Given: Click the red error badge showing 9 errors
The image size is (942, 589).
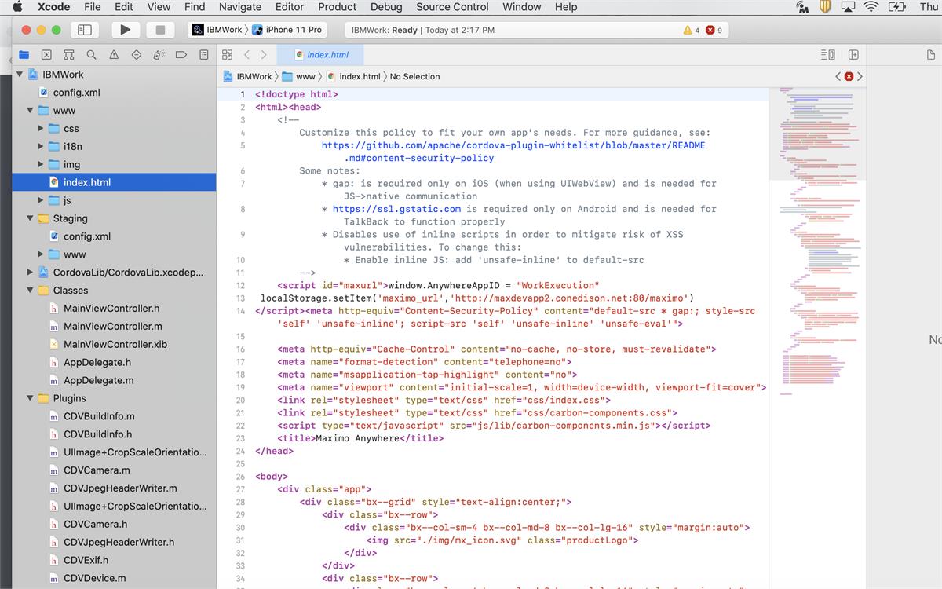Looking at the screenshot, I should click(x=711, y=29).
